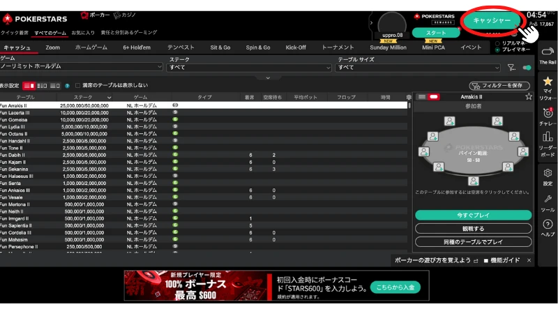558x314 pixels.
Task: Click the table list column settings gear
Action: click(x=409, y=97)
